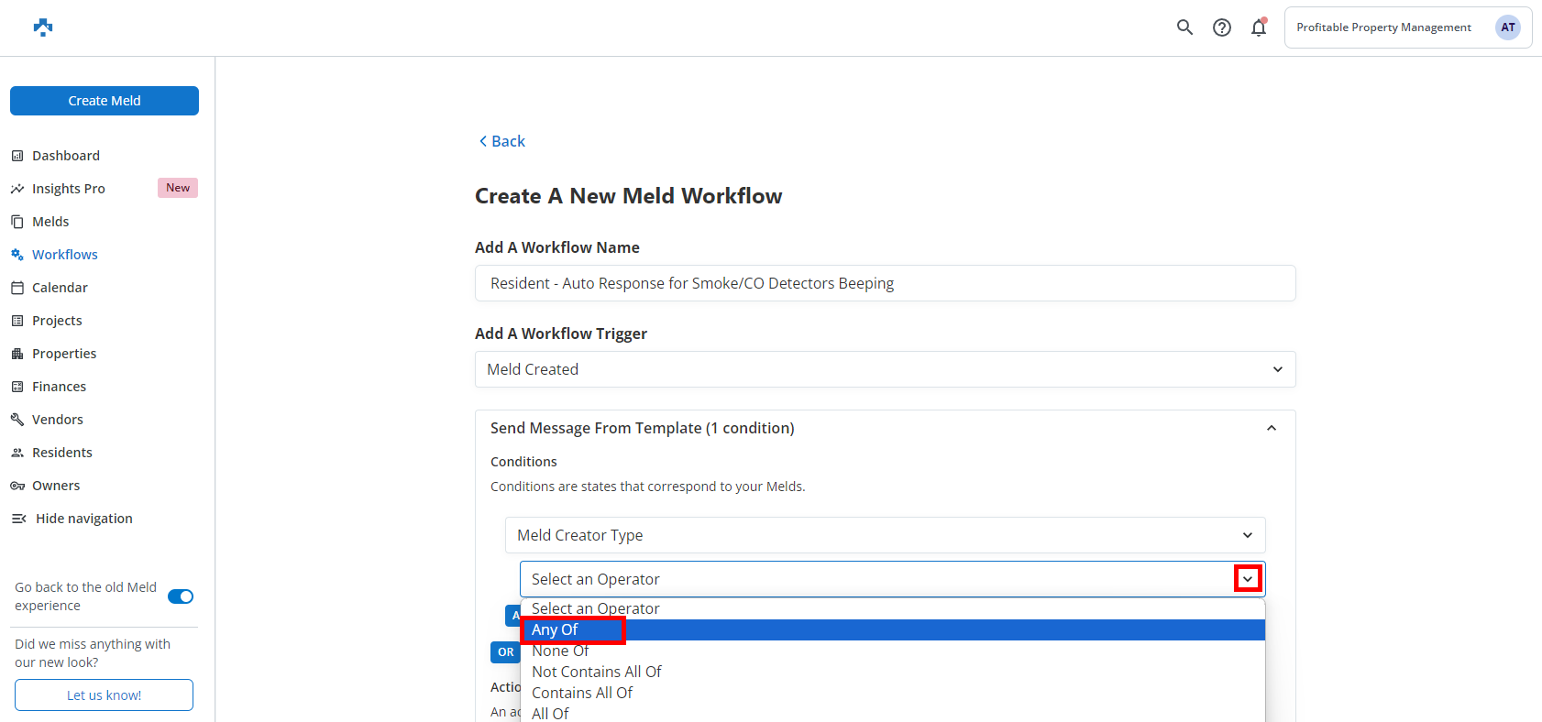Collapse the Send Message From Template section
The height and width of the screenshot is (722, 1542).
coord(1271,428)
